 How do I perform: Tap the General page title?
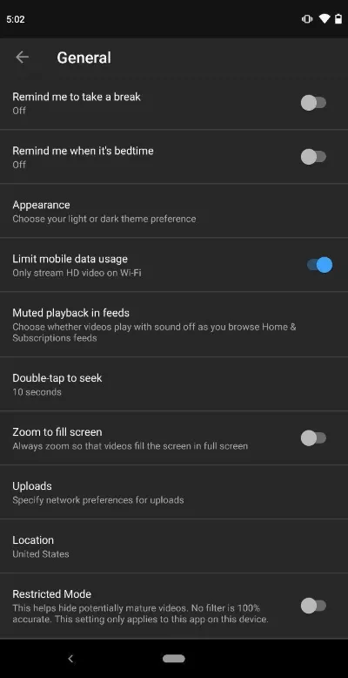[x=84, y=58]
